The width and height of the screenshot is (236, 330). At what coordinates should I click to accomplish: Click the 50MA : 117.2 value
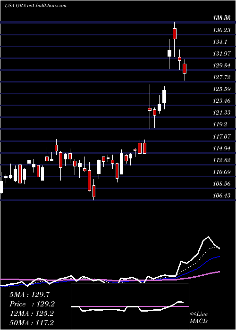tap(32, 322)
